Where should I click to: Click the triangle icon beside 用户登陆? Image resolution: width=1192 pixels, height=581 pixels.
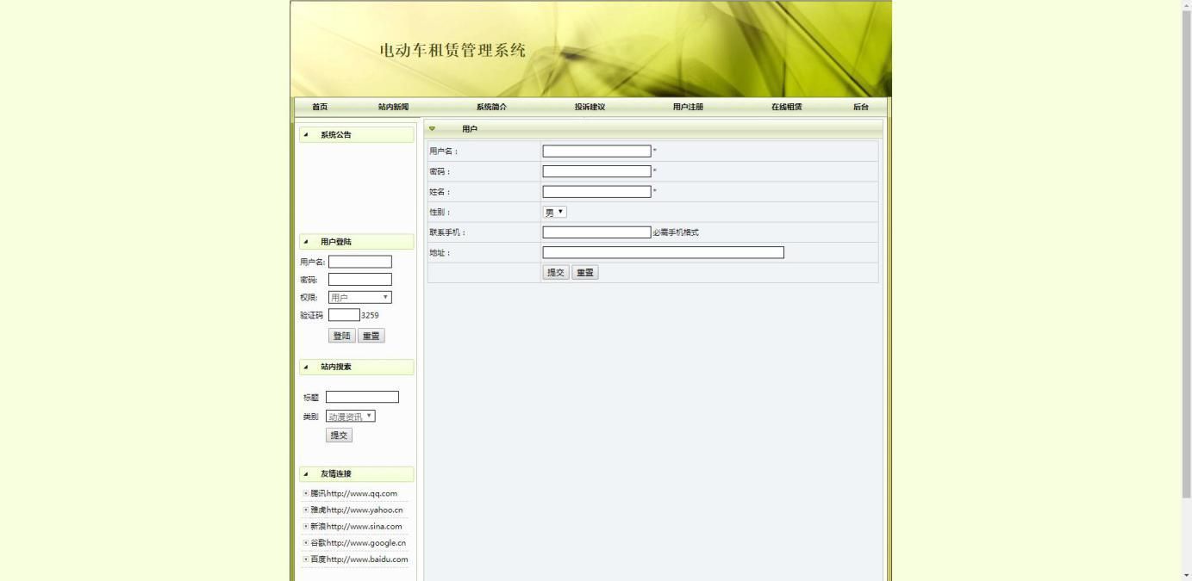point(306,242)
